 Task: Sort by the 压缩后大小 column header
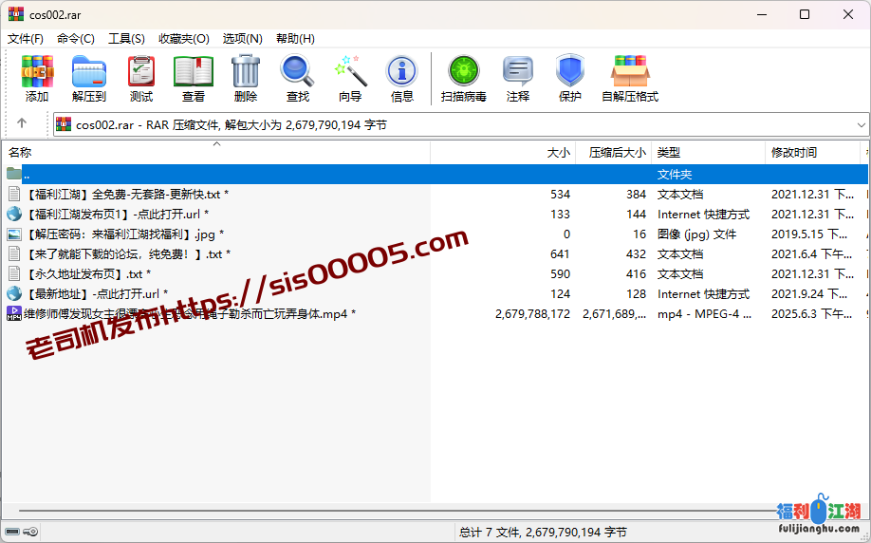click(613, 152)
